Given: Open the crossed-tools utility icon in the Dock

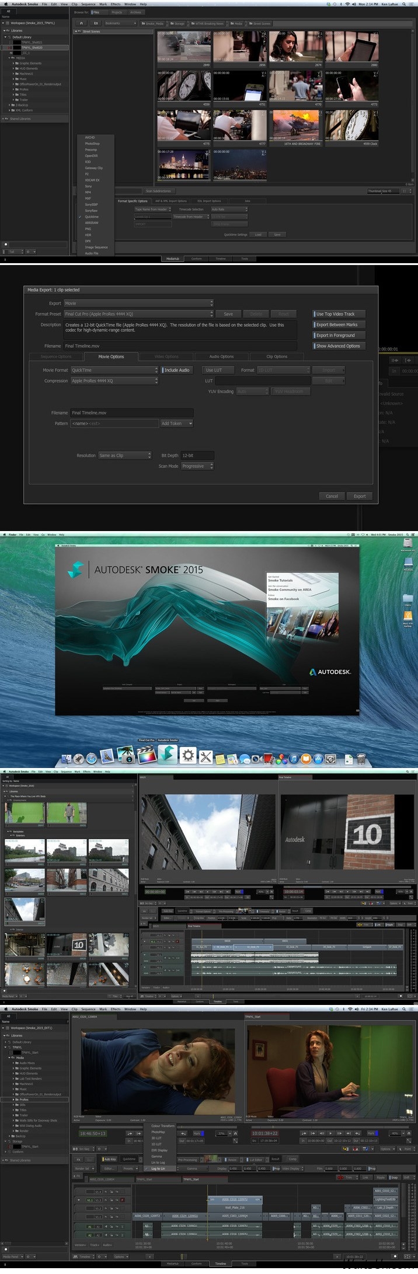Looking at the screenshot, I should coord(205,757).
